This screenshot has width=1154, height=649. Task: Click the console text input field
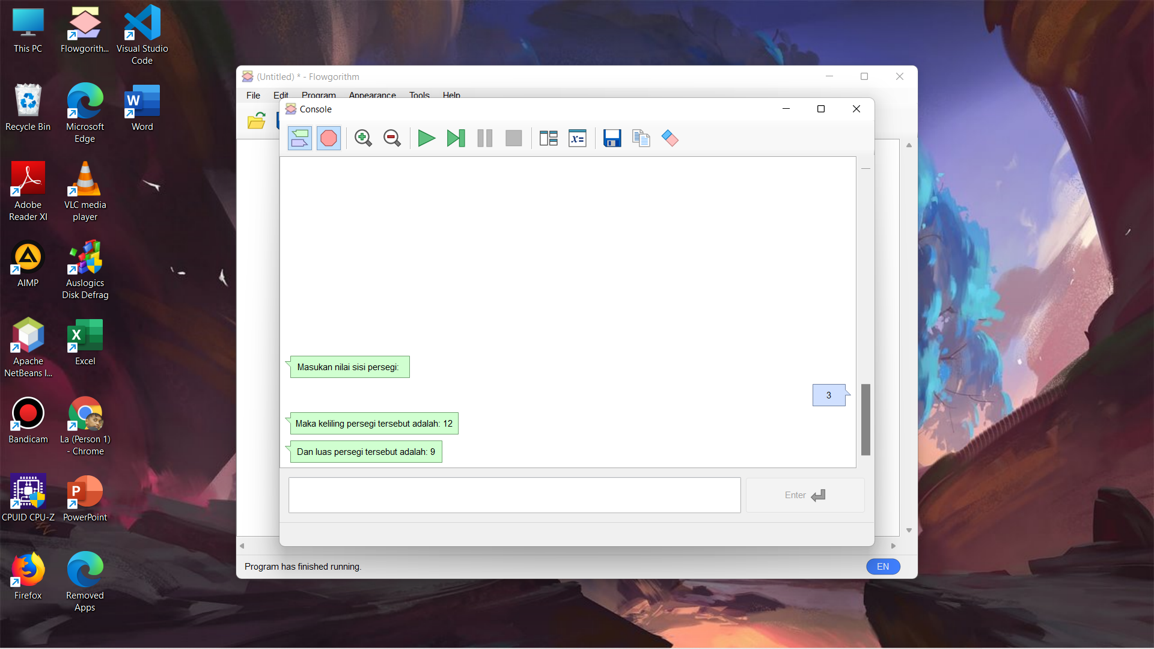(514, 495)
